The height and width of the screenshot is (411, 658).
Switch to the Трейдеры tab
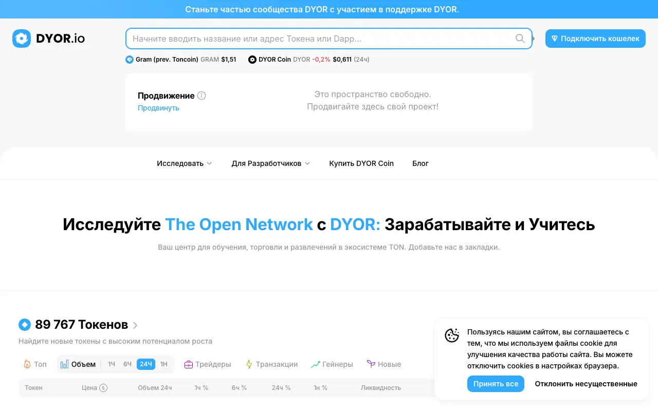(x=208, y=364)
